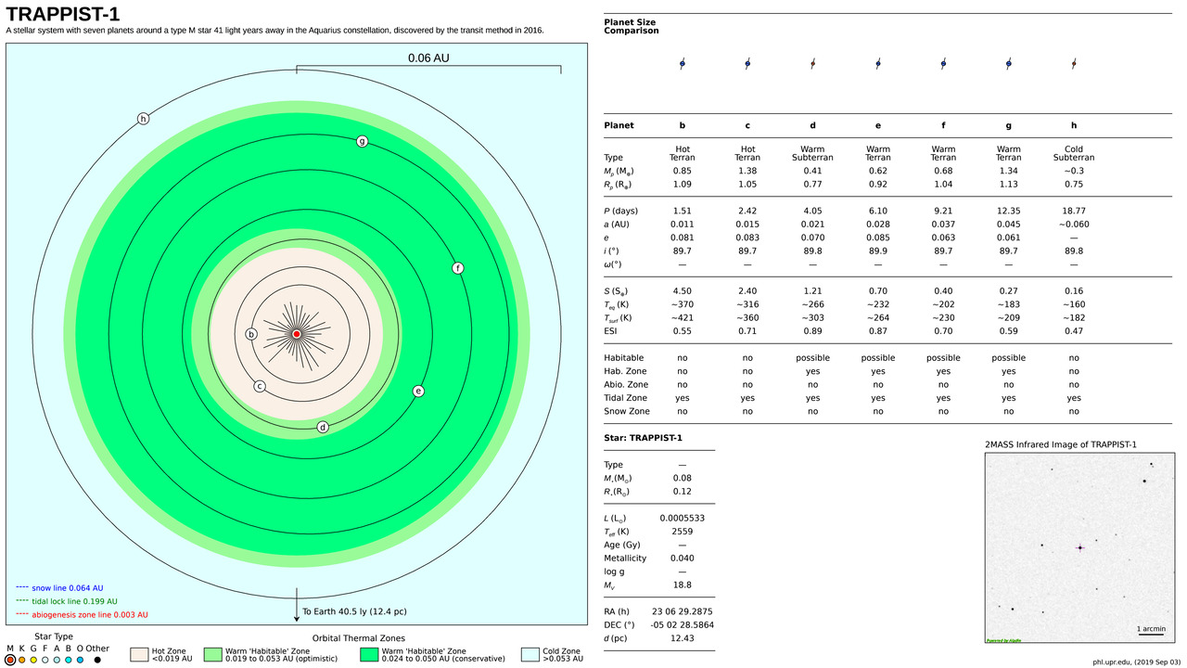Viewport: 1187px width, 668px height.
Task: Select planet b marker near the star
Action: point(251,333)
